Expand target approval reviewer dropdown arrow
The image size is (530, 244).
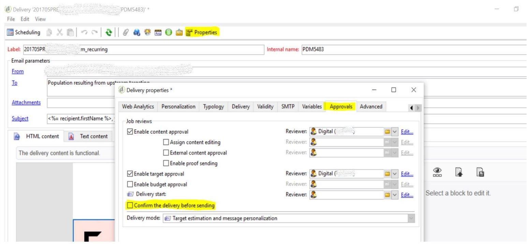click(394, 174)
